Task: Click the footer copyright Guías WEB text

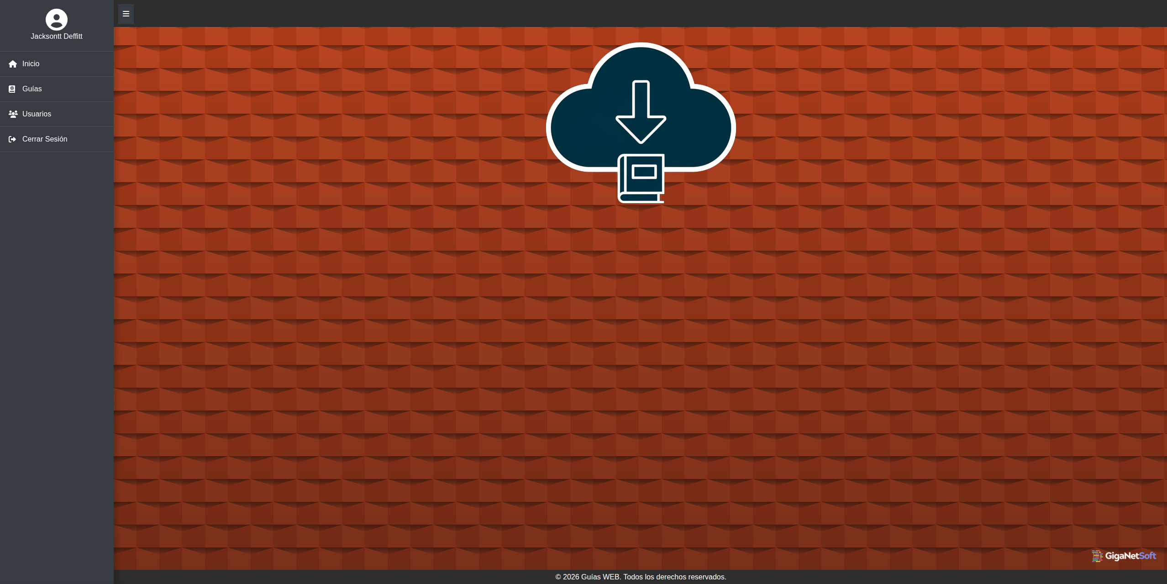Action: pos(641,577)
